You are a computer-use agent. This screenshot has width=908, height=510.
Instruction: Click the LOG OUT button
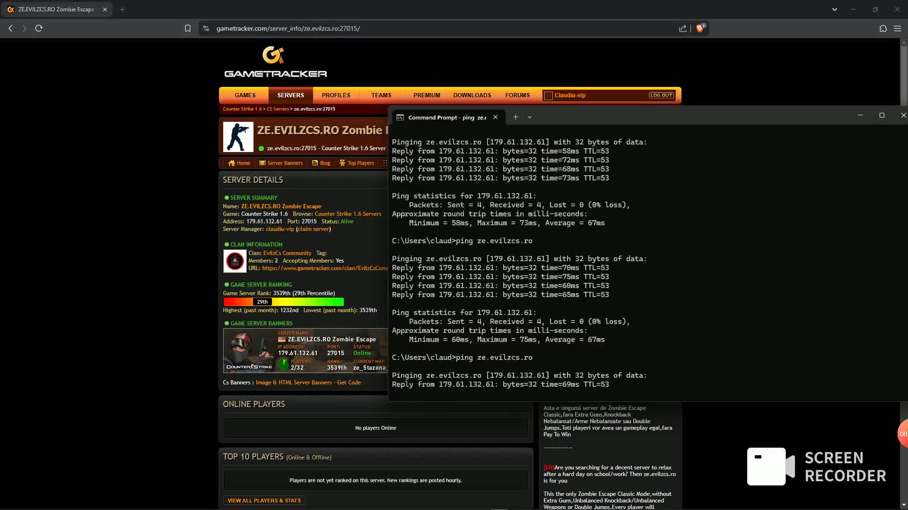tap(661, 95)
